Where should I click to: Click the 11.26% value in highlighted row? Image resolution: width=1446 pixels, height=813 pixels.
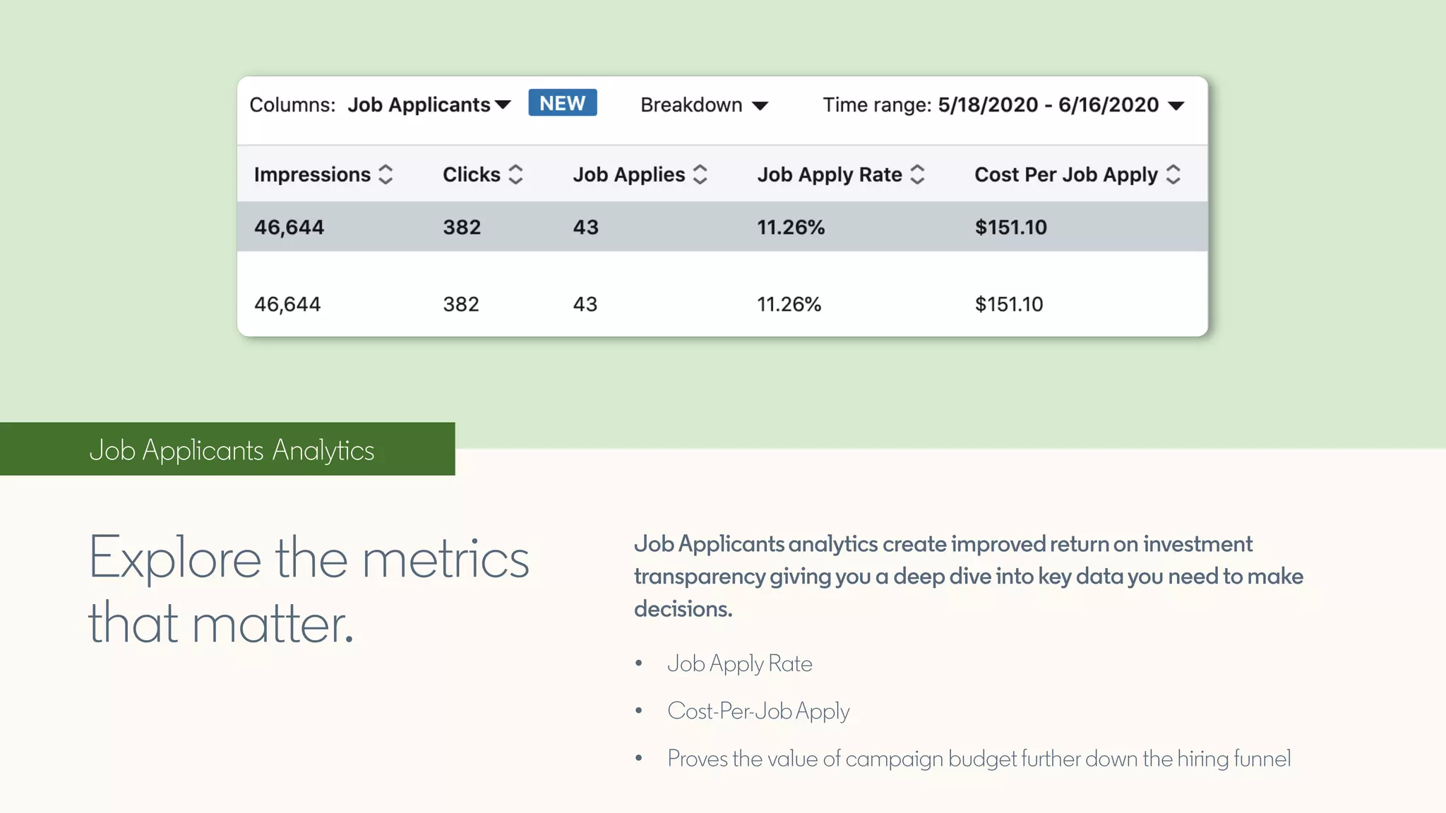click(x=791, y=227)
